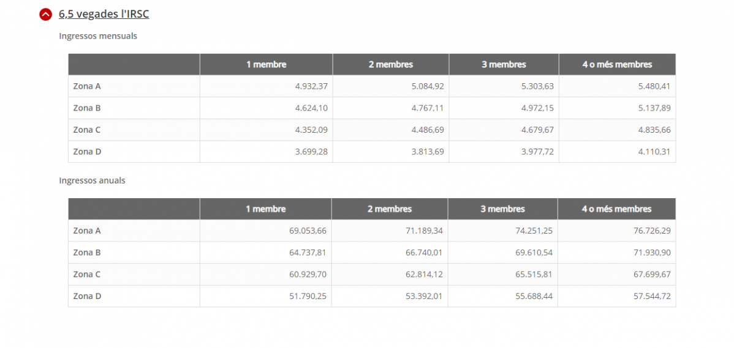Collapse the red chevron icon beside 6,5 vegades
Screen dimensions: 734x348
(45, 15)
